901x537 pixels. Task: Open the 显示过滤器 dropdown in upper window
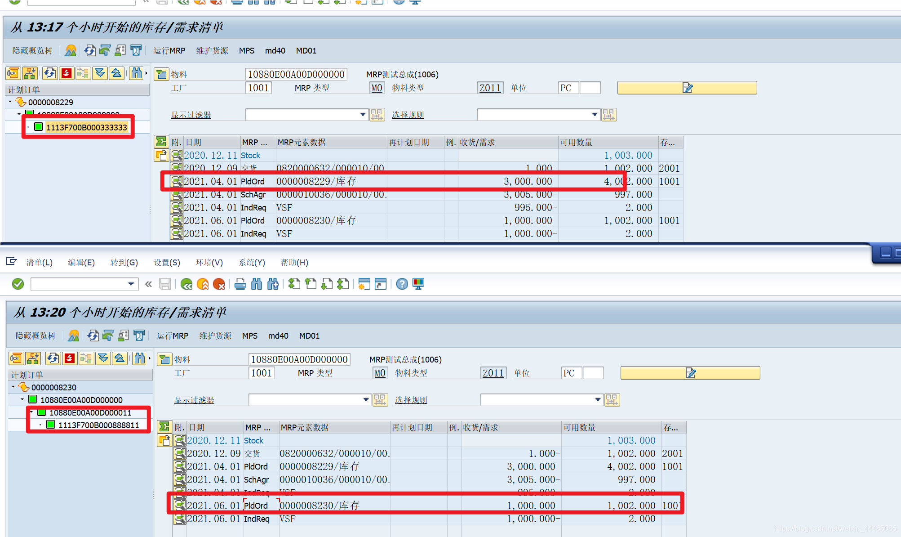[363, 115]
